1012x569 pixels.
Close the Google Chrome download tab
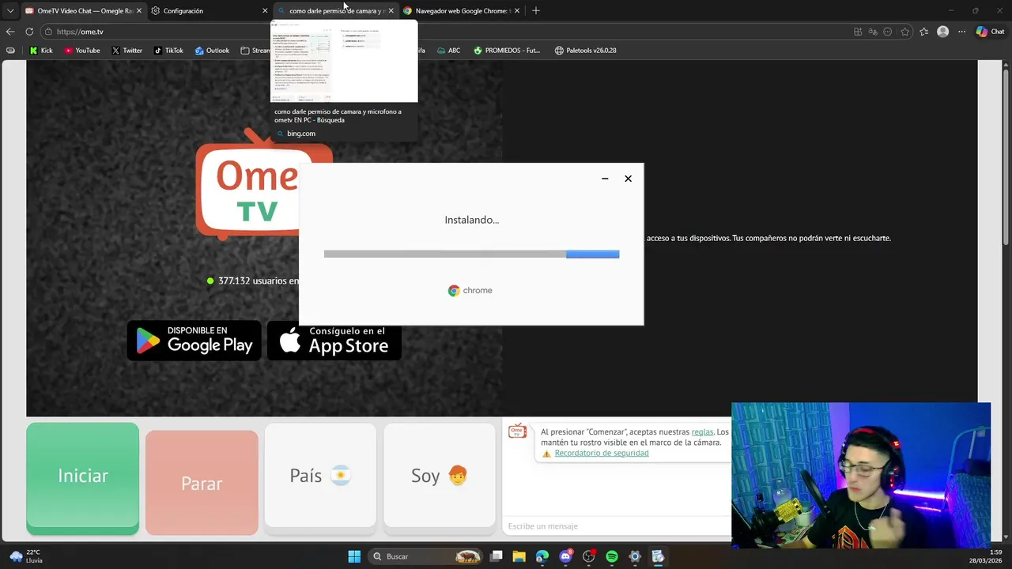tap(517, 11)
